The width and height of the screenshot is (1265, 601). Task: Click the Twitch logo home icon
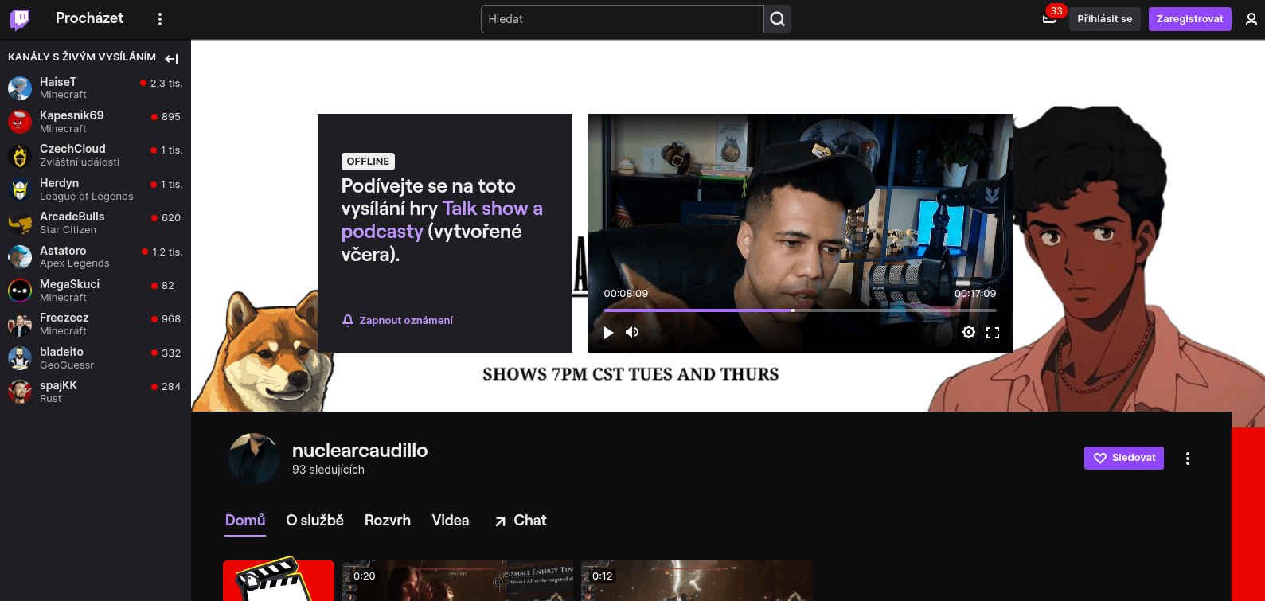click(20, 19)
